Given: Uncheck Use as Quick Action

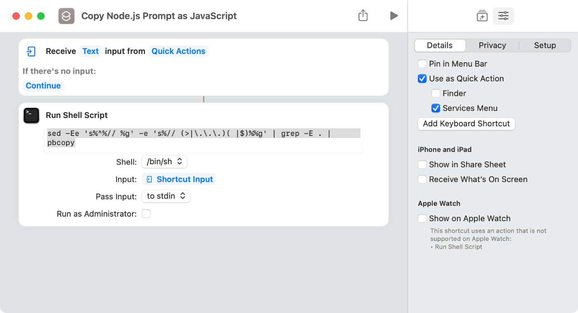Looking at the screenshot, I should point(422,79).
